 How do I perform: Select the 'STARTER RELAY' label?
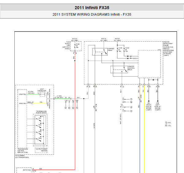[111, 49]
